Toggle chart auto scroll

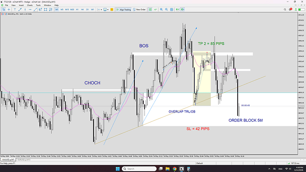[177, 9]
